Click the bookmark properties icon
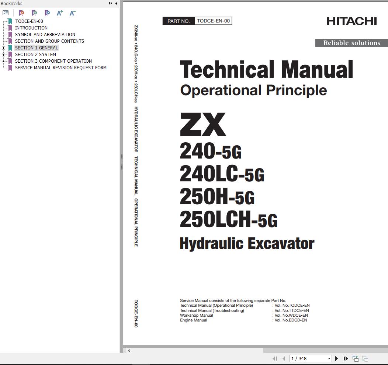The height and width of the screenshot is (365, 388). 47,13
